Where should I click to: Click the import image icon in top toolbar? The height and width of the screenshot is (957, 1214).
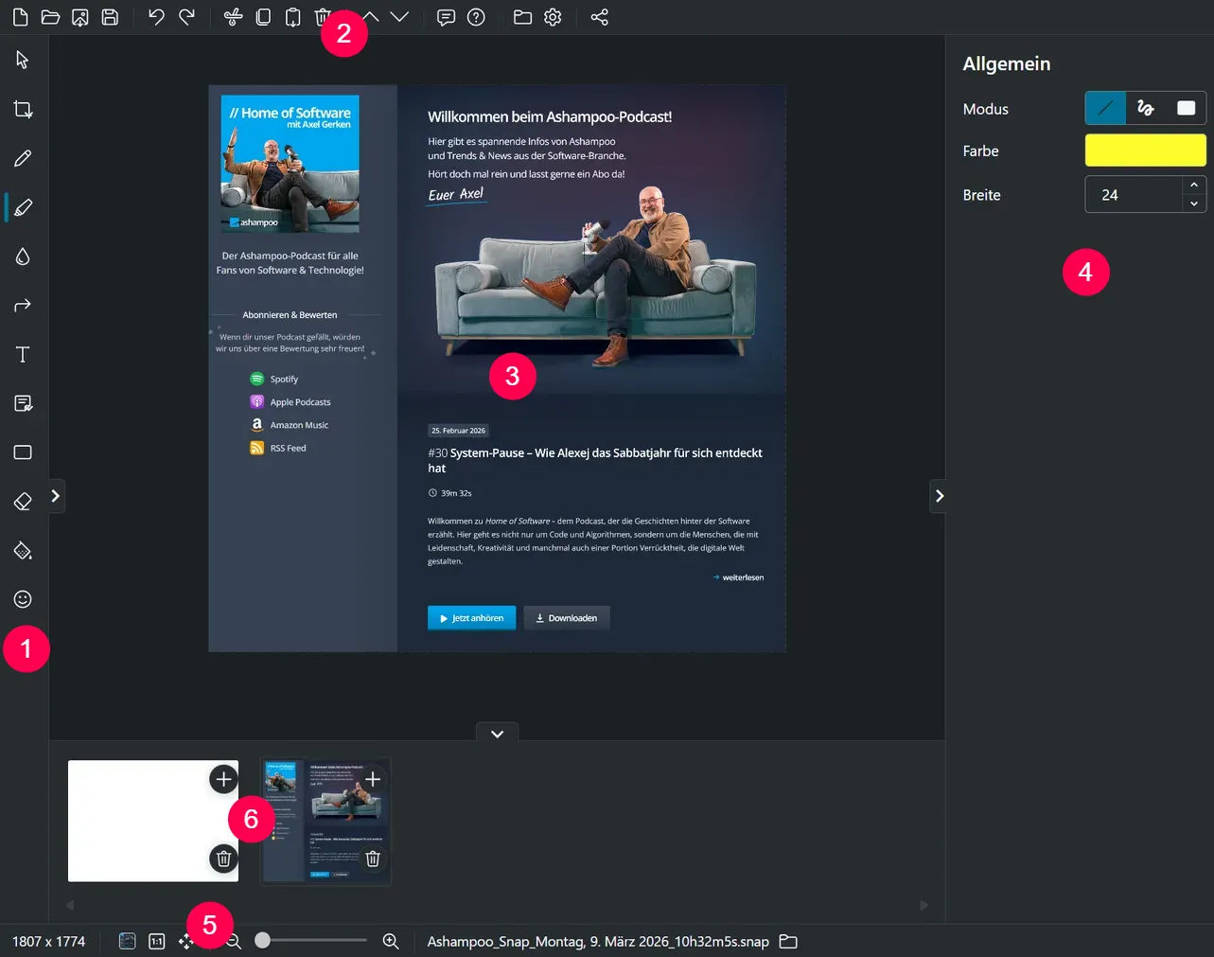click(x=80, y=17)
